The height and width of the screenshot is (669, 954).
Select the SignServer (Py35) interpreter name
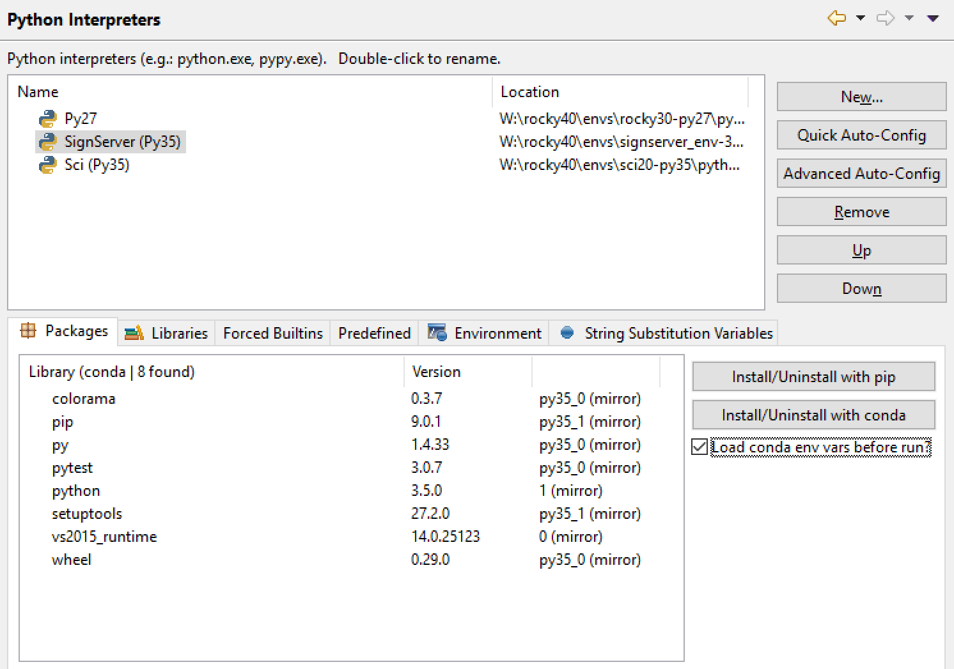(x=122, y=142)
